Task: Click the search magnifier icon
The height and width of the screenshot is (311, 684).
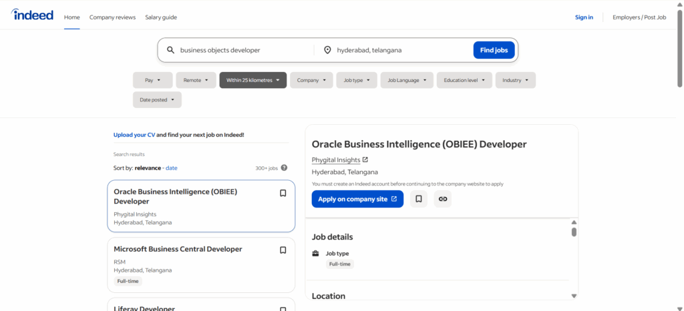Action: 170,50
